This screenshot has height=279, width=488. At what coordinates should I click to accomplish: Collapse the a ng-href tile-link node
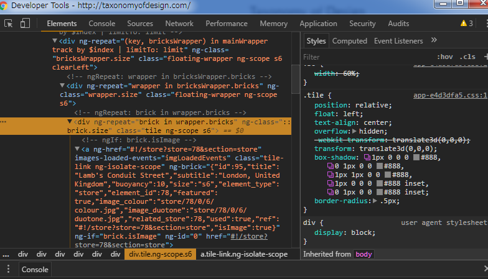77,149
